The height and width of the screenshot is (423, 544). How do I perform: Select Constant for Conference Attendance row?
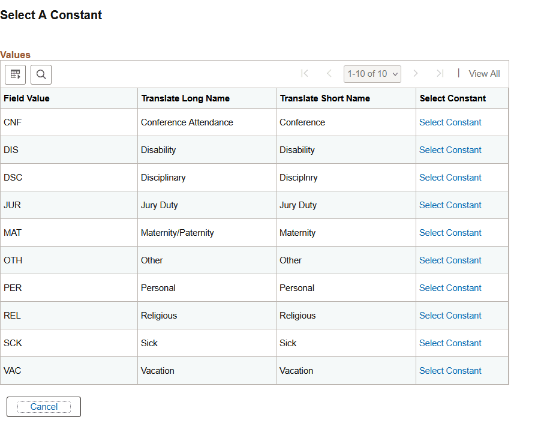point(450,122)
